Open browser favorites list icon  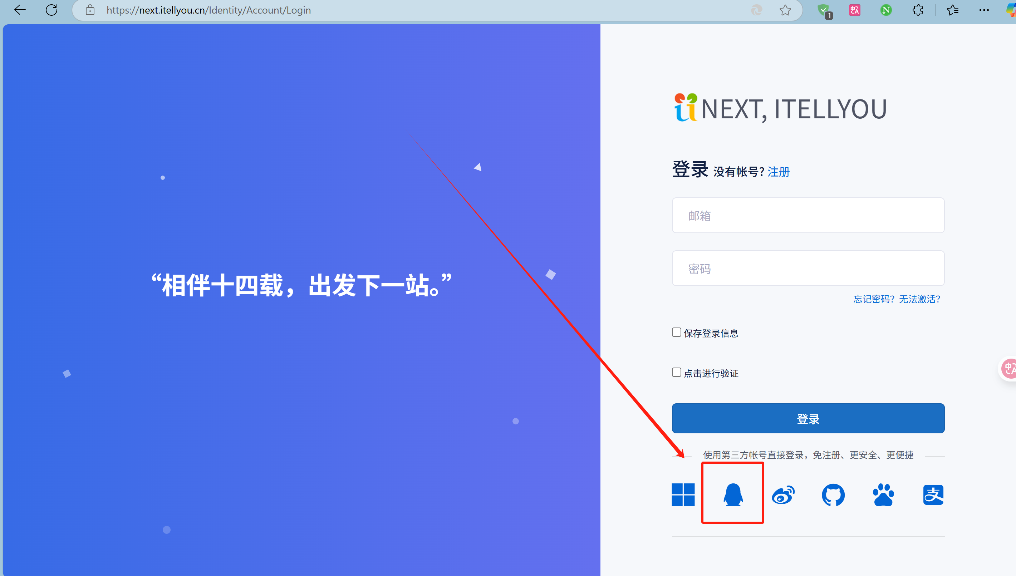pyautogui.click(x=953, y=10)
